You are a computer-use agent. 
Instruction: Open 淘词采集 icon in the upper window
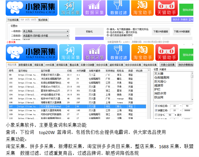[70, 8]
